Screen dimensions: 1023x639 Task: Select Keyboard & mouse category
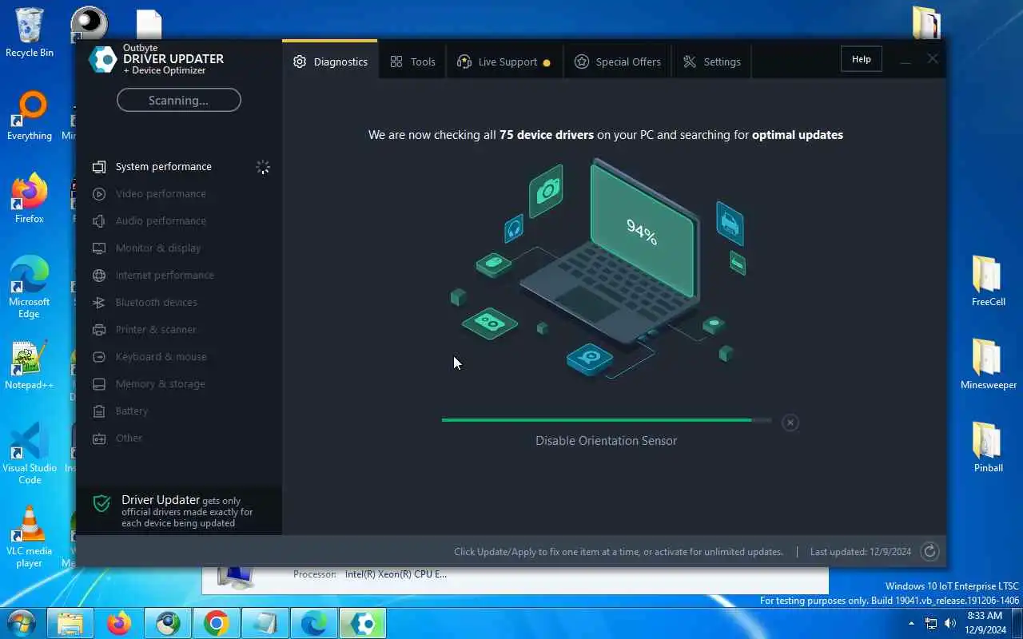[x=181, y=357]
